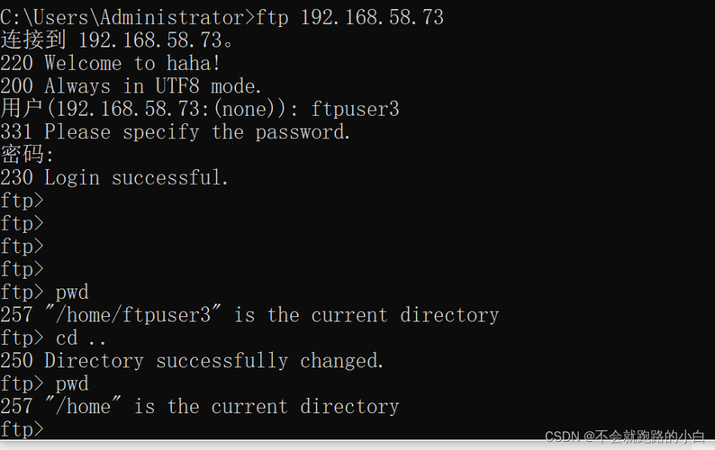Click the CSDN author watermark text
The width and height of the screenshot is (715, 450).
pos(625,436)
